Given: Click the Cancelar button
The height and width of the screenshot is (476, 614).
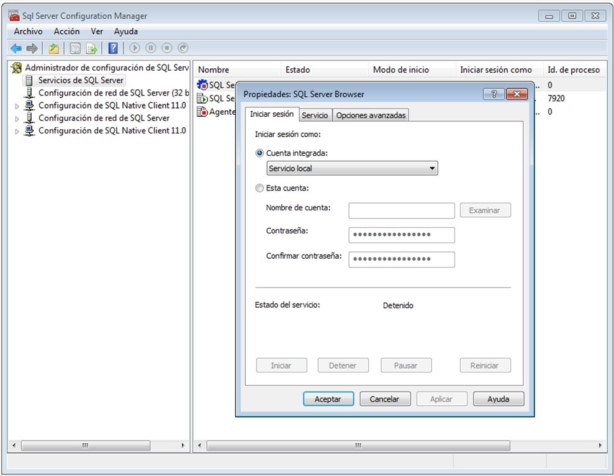Looking at the screenshot, I should point(385,399).
